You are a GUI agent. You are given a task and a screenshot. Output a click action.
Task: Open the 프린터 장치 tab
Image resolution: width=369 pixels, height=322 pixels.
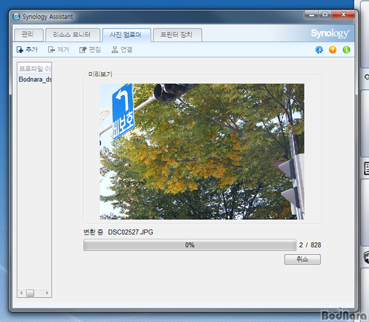point(177,35)
